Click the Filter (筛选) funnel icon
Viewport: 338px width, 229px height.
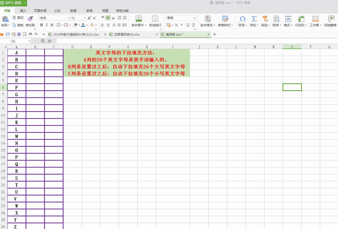click(x=265, y=19)
